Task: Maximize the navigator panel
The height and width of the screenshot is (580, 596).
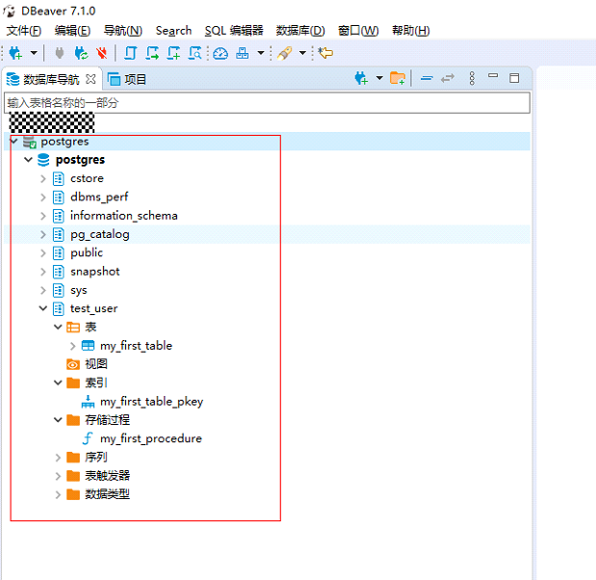Action: tap(514, 78)
